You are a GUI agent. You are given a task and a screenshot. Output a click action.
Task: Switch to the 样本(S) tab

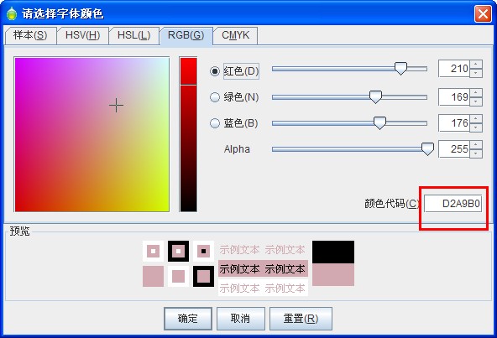tap(31, 35)
